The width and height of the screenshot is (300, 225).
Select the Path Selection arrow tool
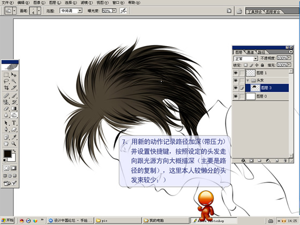[6, 123]
